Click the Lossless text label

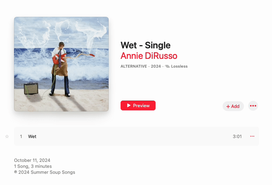[179, 66]
